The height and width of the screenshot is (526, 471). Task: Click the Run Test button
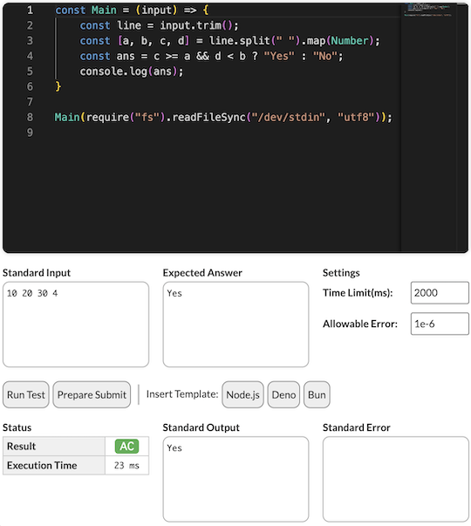click(26, 394)
